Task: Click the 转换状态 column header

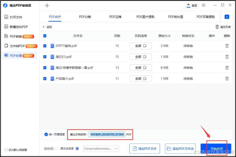Action: [x=188, y=36]
